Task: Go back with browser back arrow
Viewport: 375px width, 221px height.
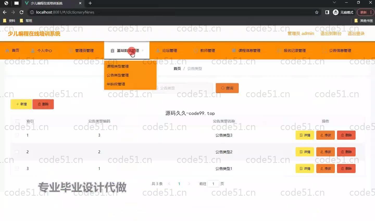Action: click(x=5, y=12)
